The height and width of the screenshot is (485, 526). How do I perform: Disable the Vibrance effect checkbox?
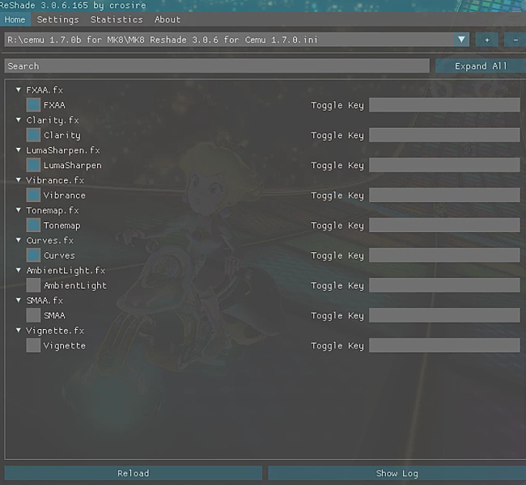click(x=33, y=195)
